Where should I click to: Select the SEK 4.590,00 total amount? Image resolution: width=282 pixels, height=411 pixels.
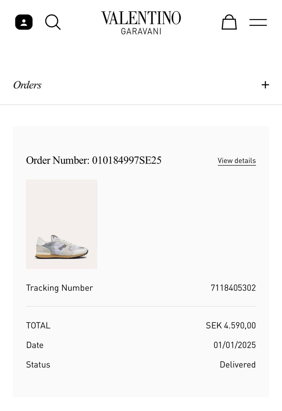point(231,325)
